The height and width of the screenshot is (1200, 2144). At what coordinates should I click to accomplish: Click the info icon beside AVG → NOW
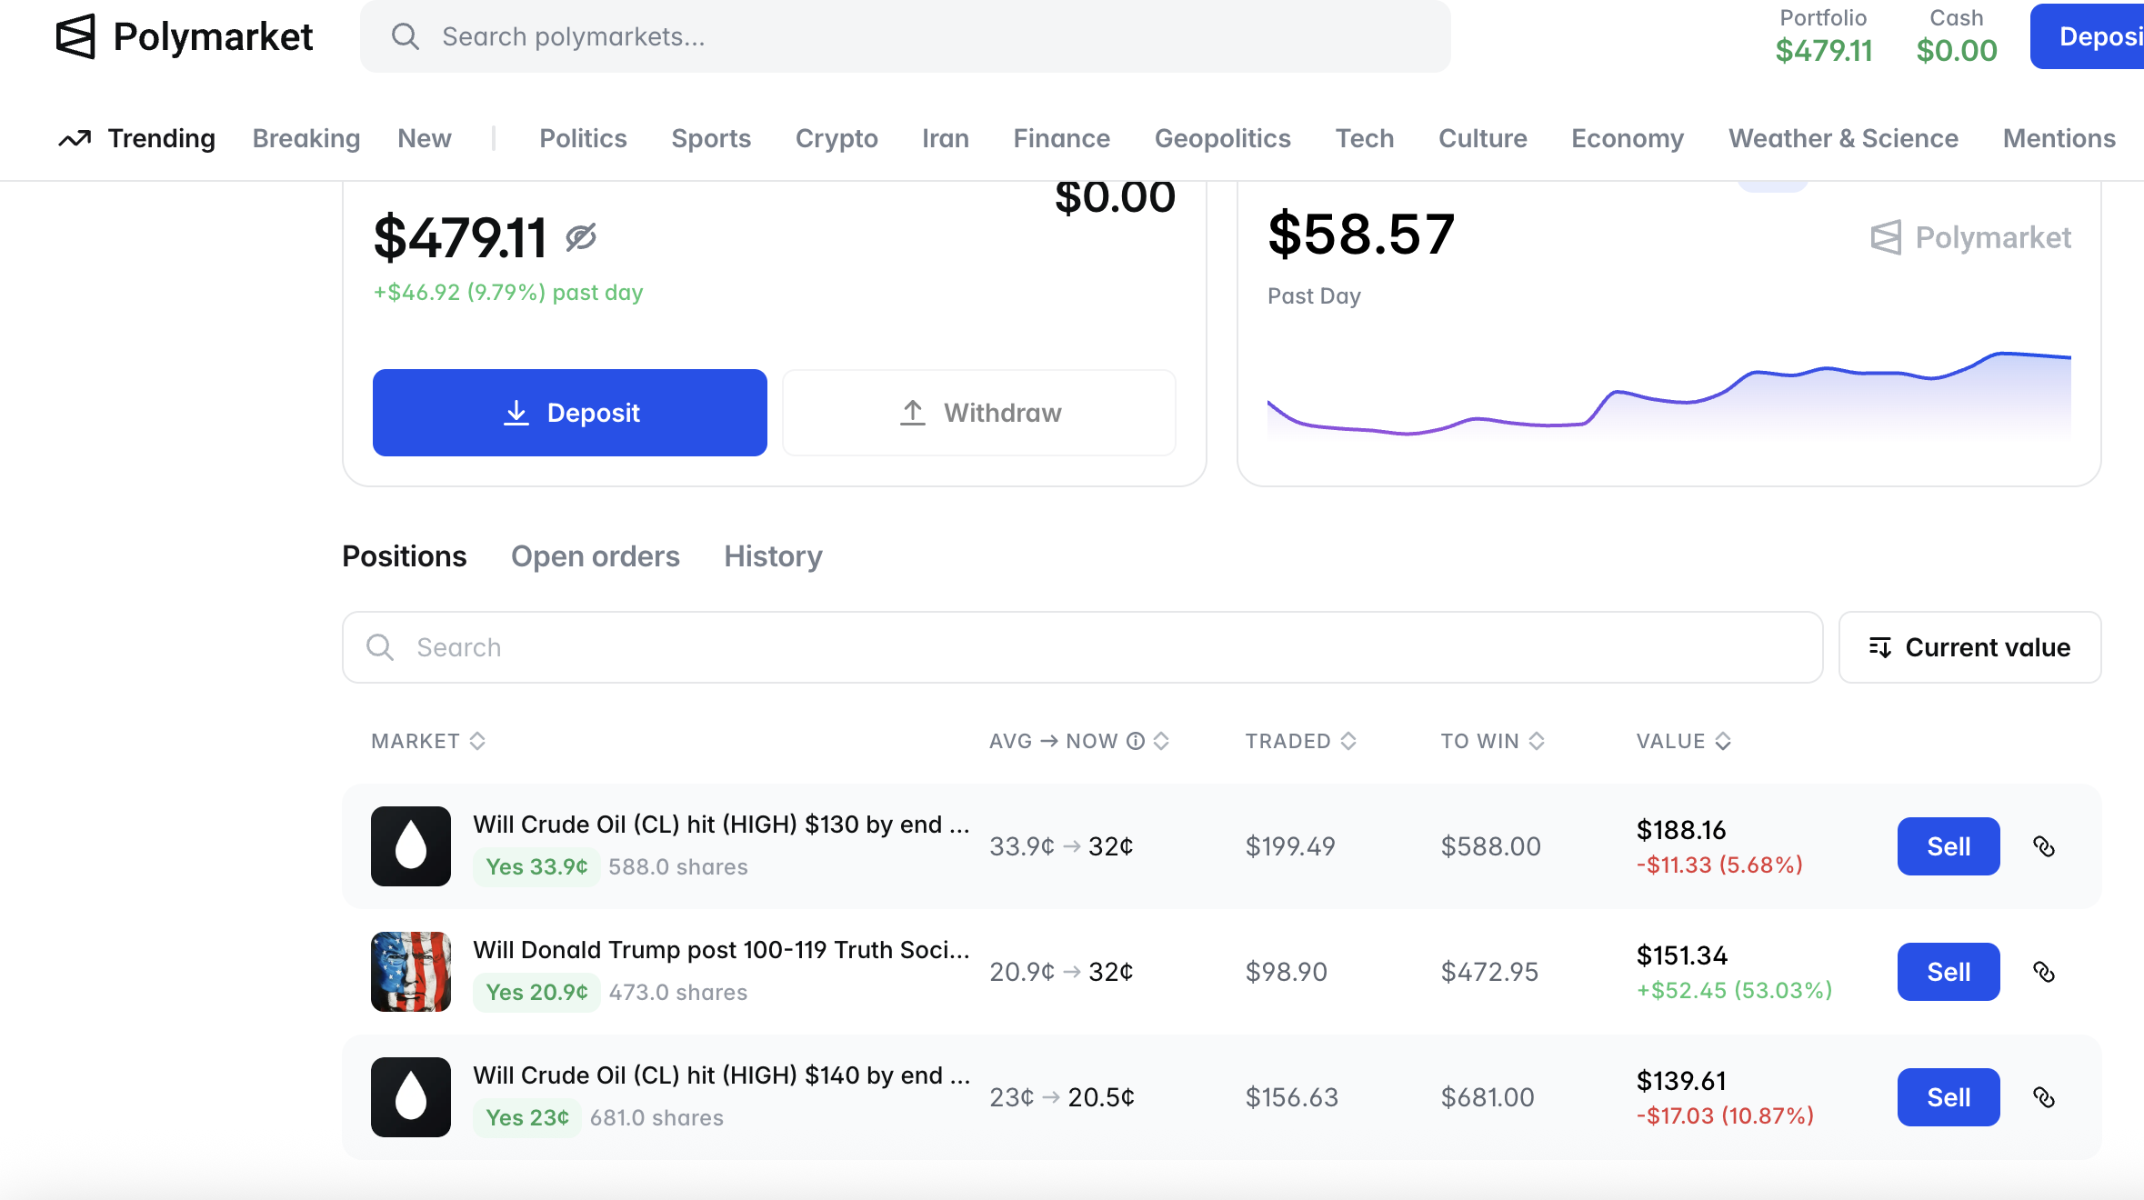point(1136,741)
